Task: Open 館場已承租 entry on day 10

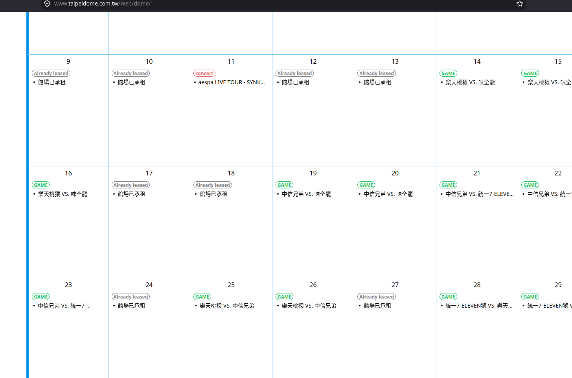Action: click(x=131, y=82)
